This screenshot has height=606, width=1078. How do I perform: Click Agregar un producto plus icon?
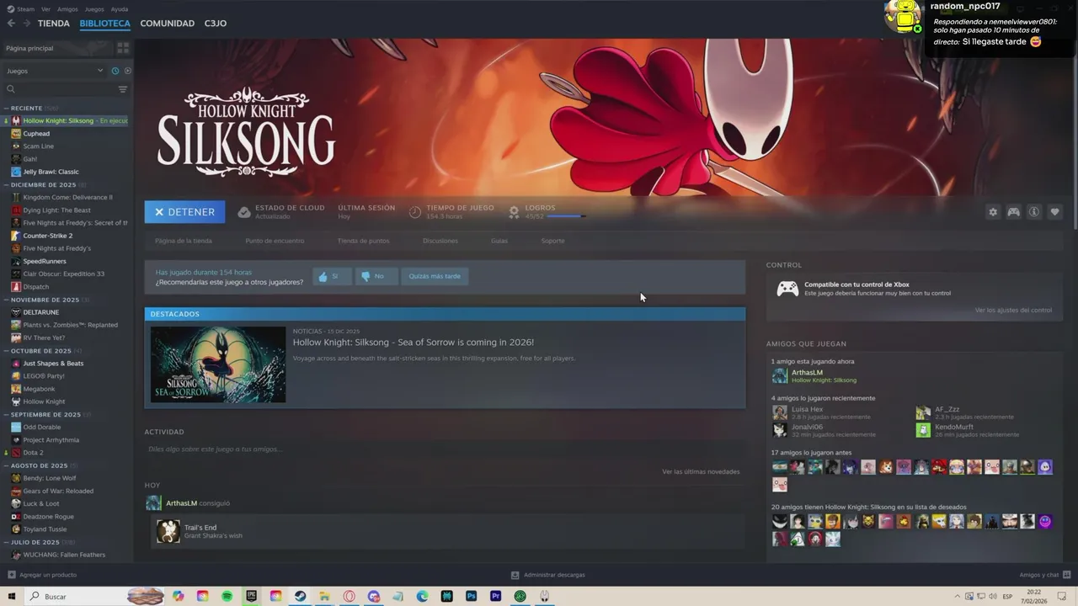click(11, 575)
